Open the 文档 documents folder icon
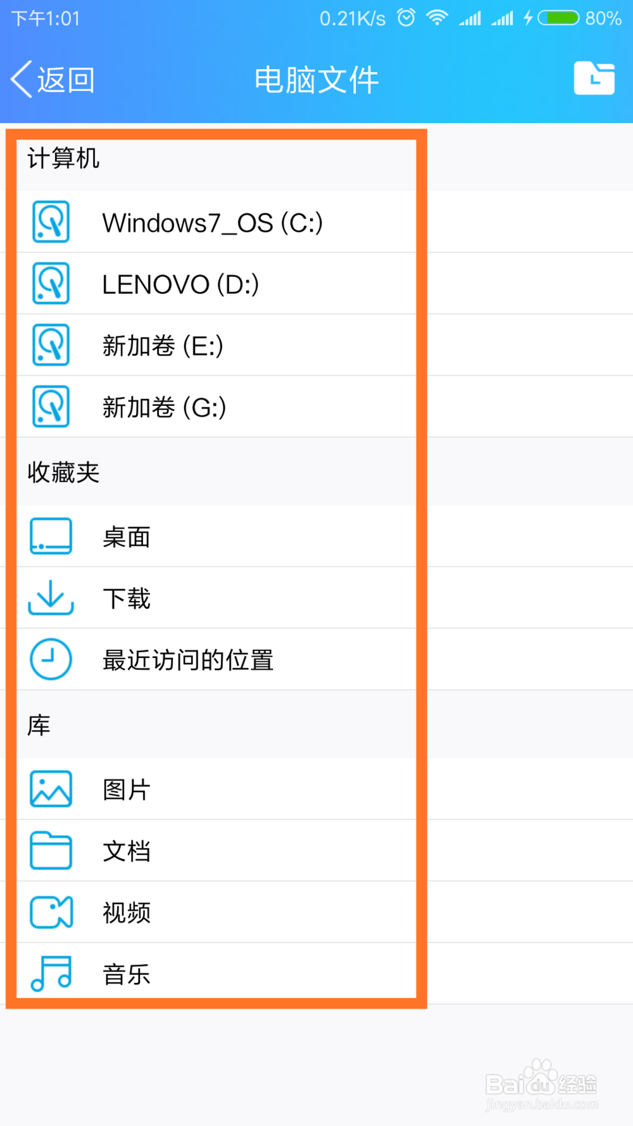The height and width of the screenshot is (1126, 633). 50,850
